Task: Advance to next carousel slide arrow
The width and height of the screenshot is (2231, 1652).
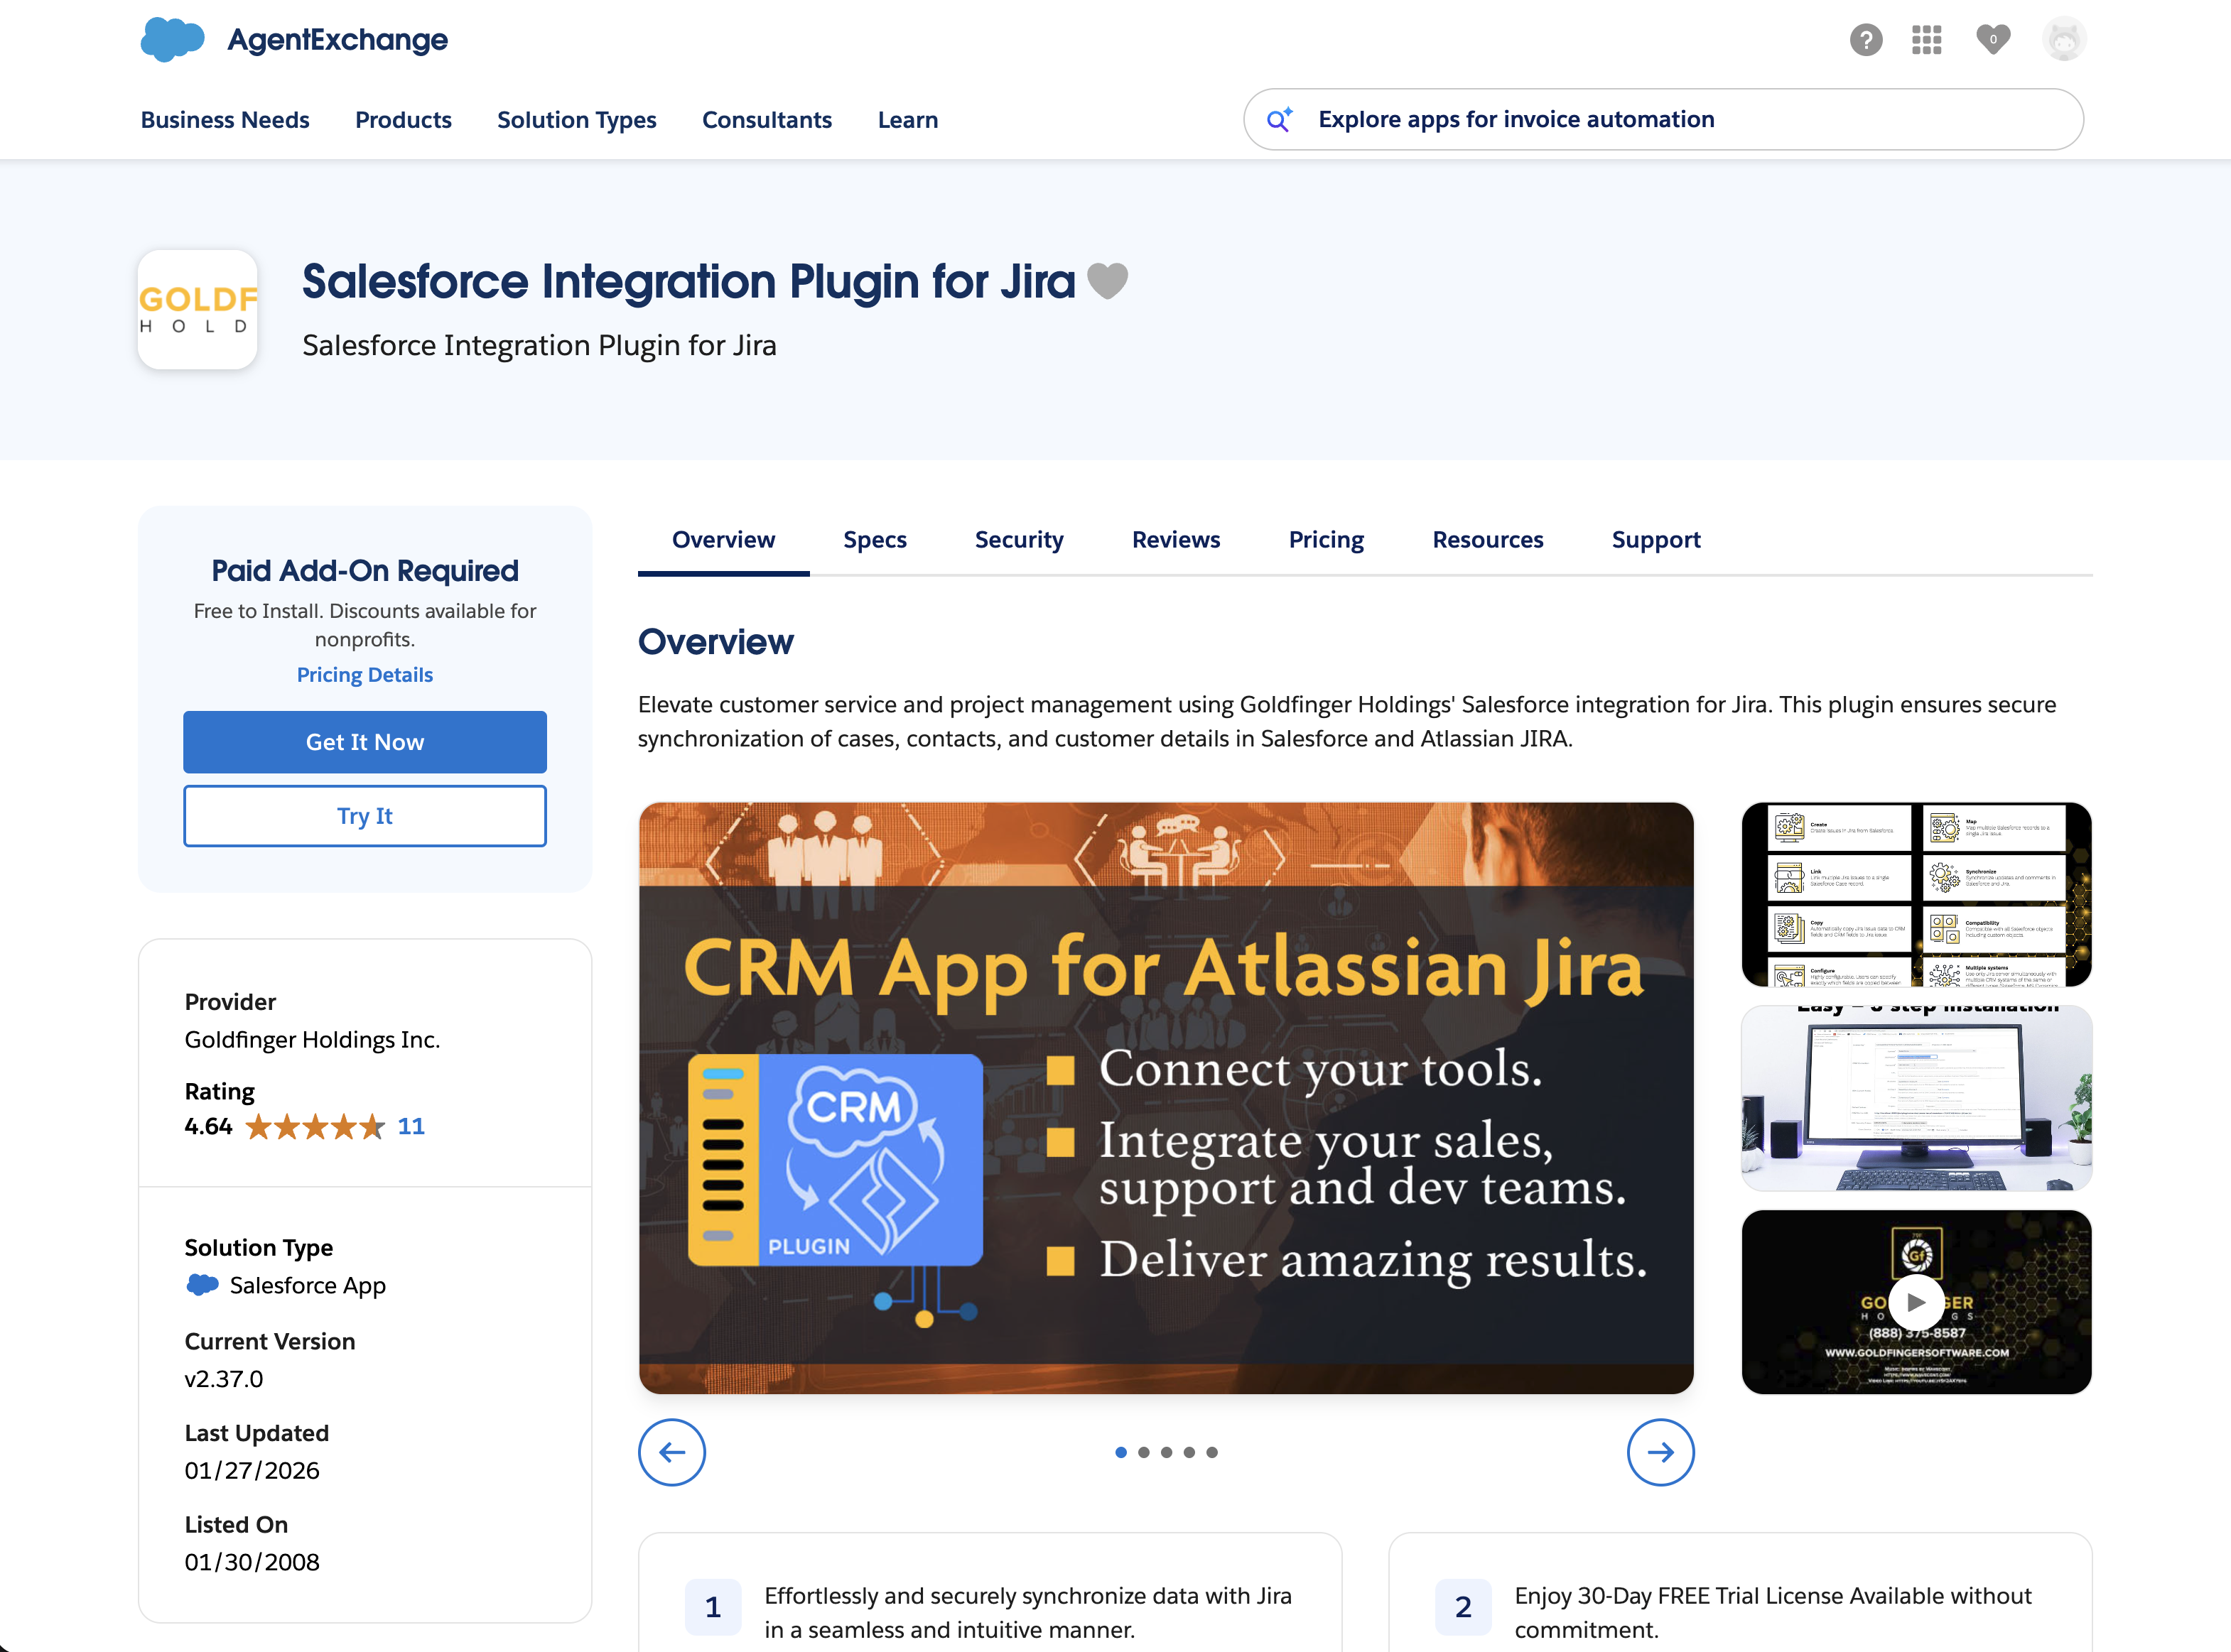Action: 1660,1452
